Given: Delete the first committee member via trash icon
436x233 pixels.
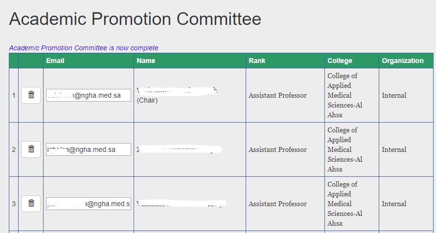Looking at the screenshot, I should point(31,95).
